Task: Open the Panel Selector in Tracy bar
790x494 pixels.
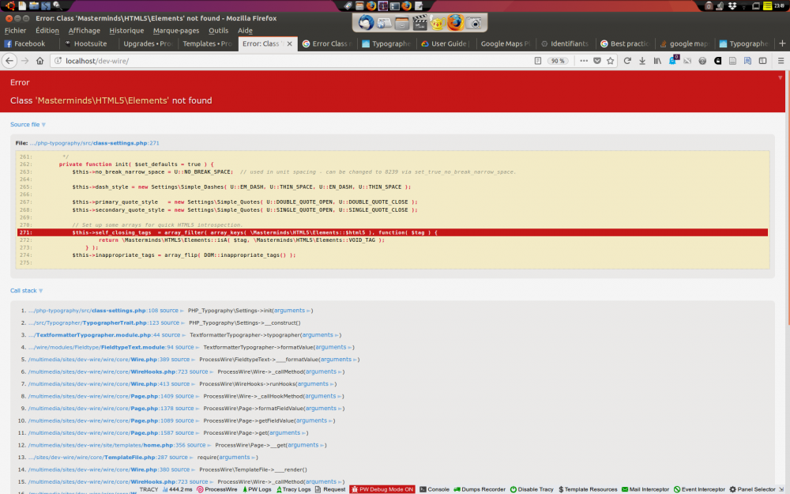Action: click(752, 489)
